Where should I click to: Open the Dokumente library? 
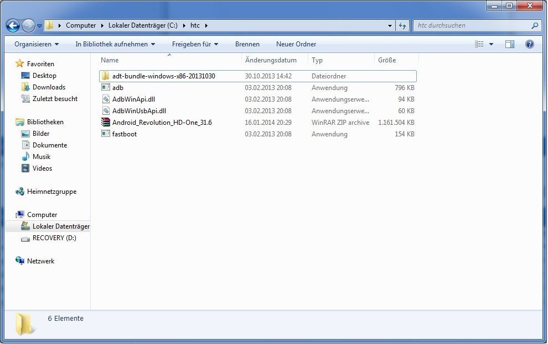coord(50,145)
